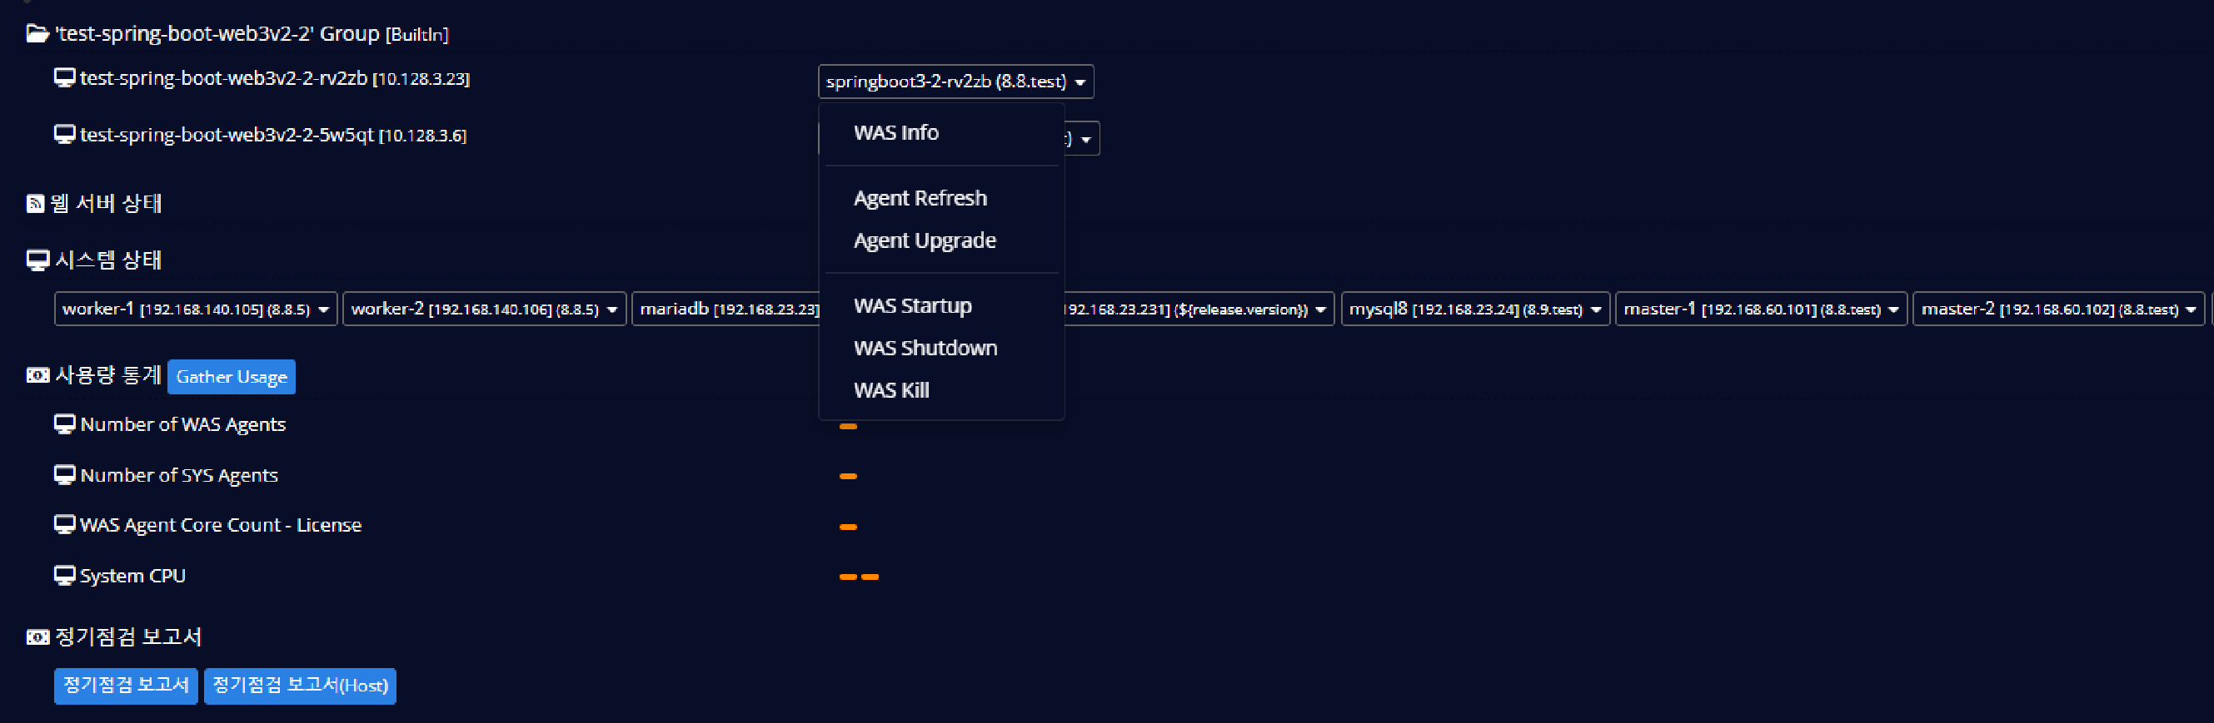
Task: Click monitor icon beside test-spring-boot-web3v2-2-rv2zb
Action: pos(64,78)
